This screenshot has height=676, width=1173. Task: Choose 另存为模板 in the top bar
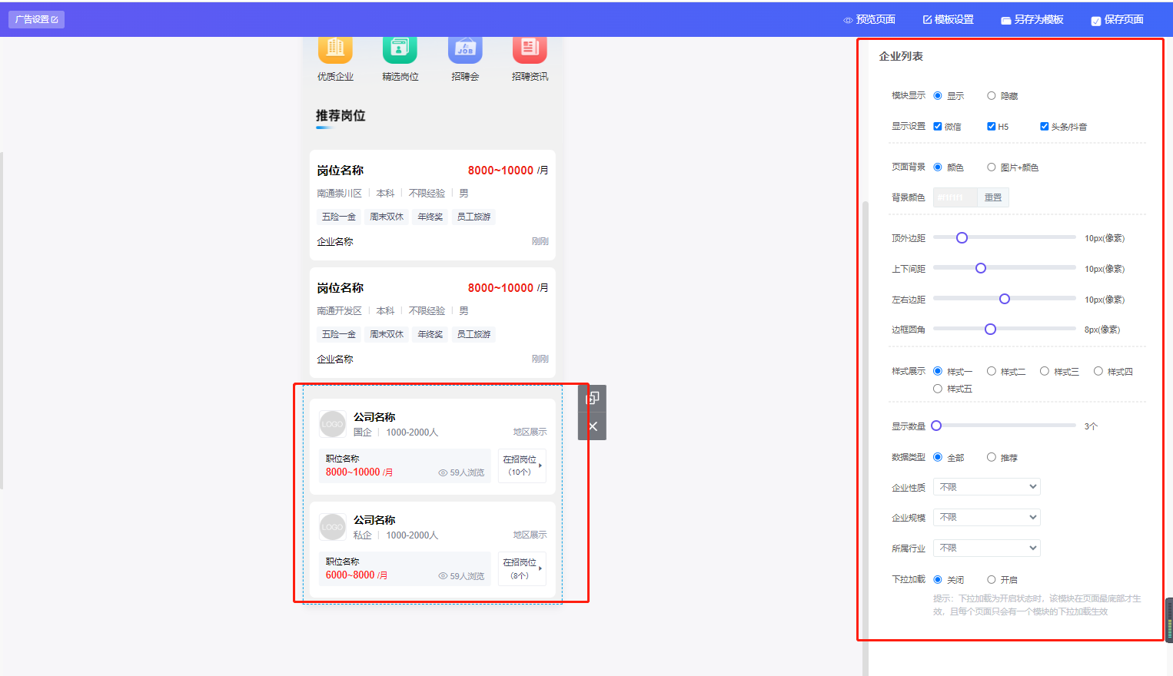1032,19
